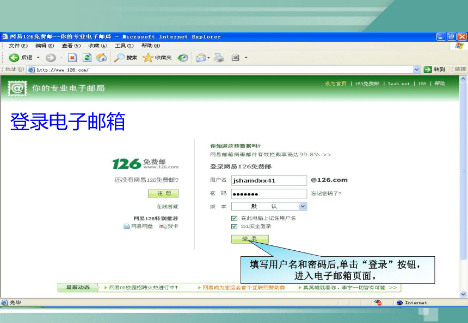Click the 忘记密码了? link
Image resolution: width=468 pixels, height=323 pixels.
(326, 193)
